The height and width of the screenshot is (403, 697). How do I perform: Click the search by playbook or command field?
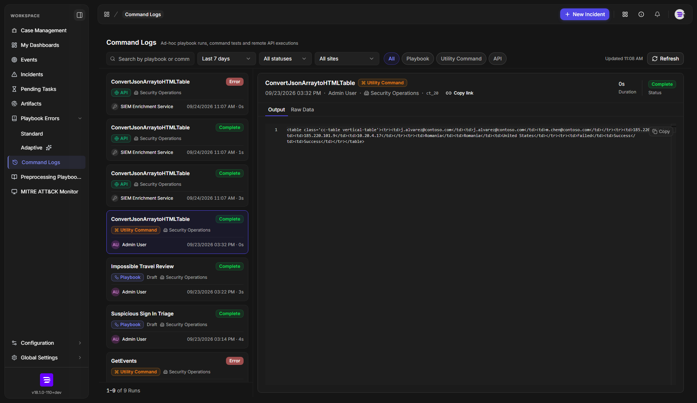150,59
